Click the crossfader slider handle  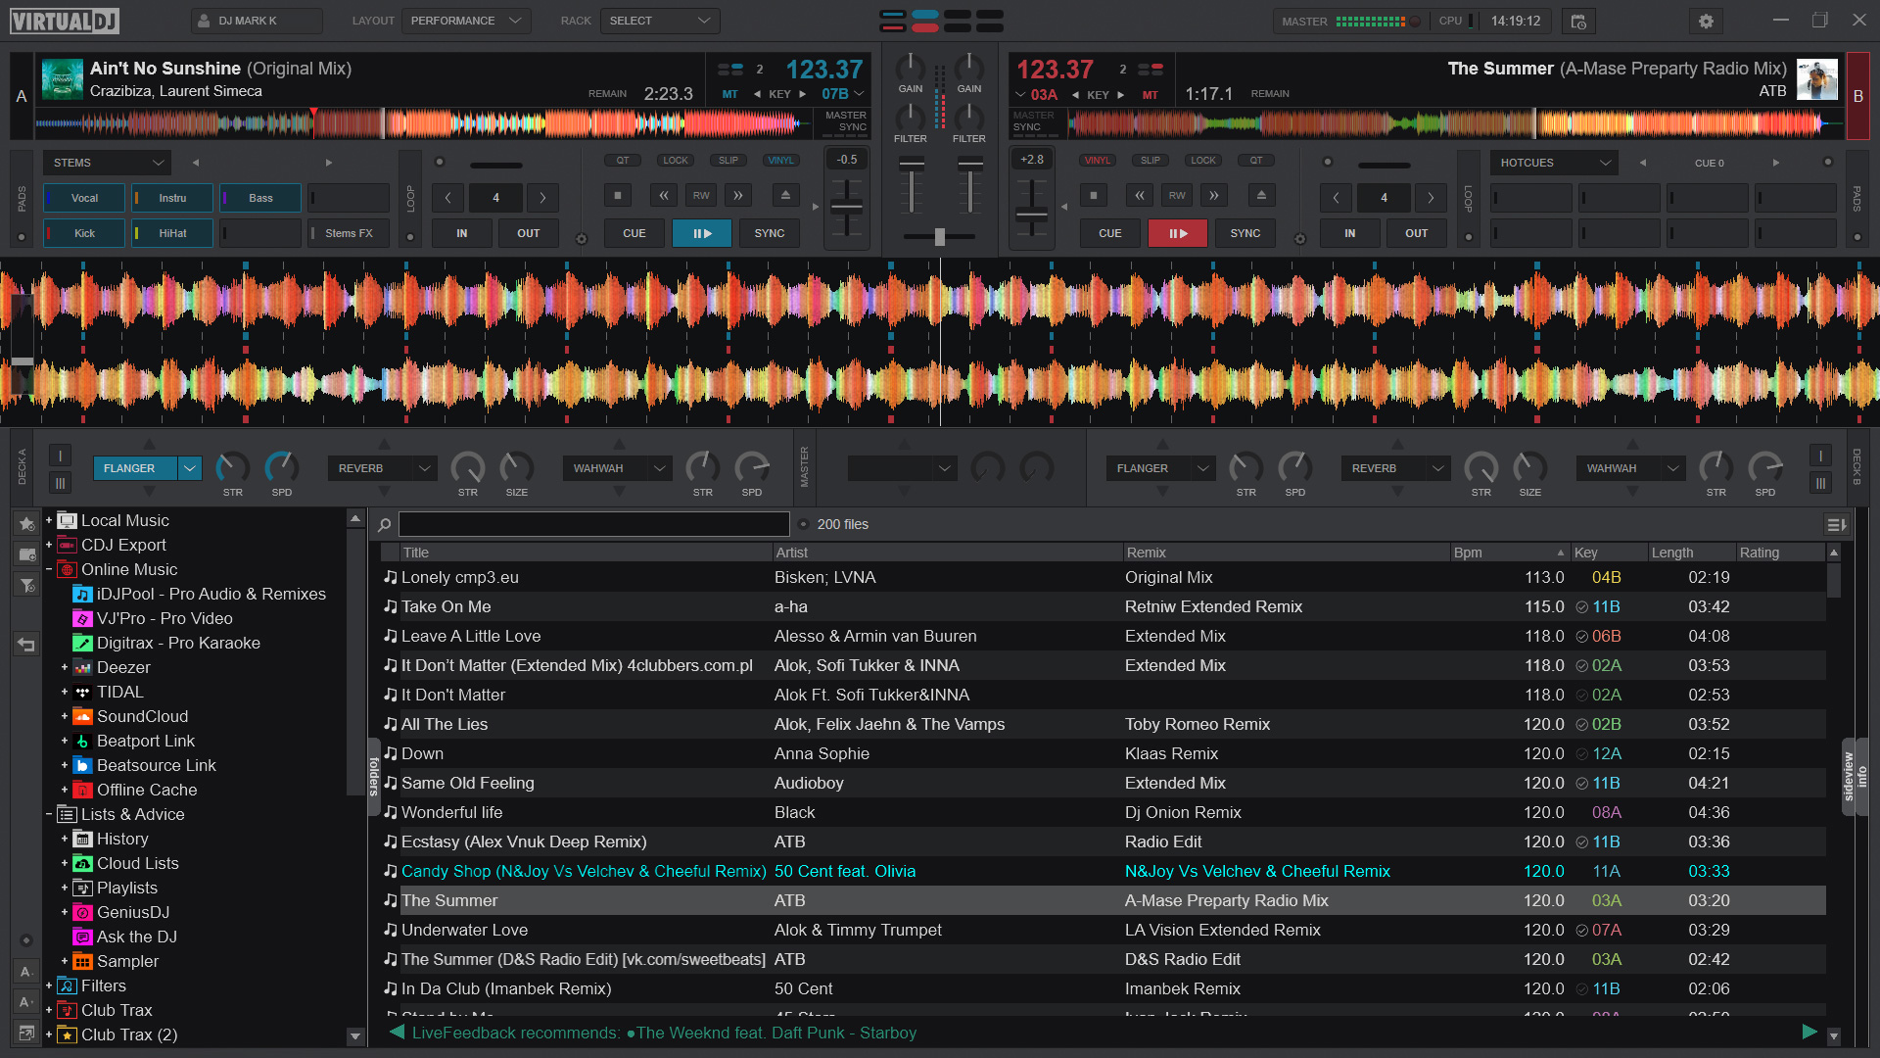[939, 236]
